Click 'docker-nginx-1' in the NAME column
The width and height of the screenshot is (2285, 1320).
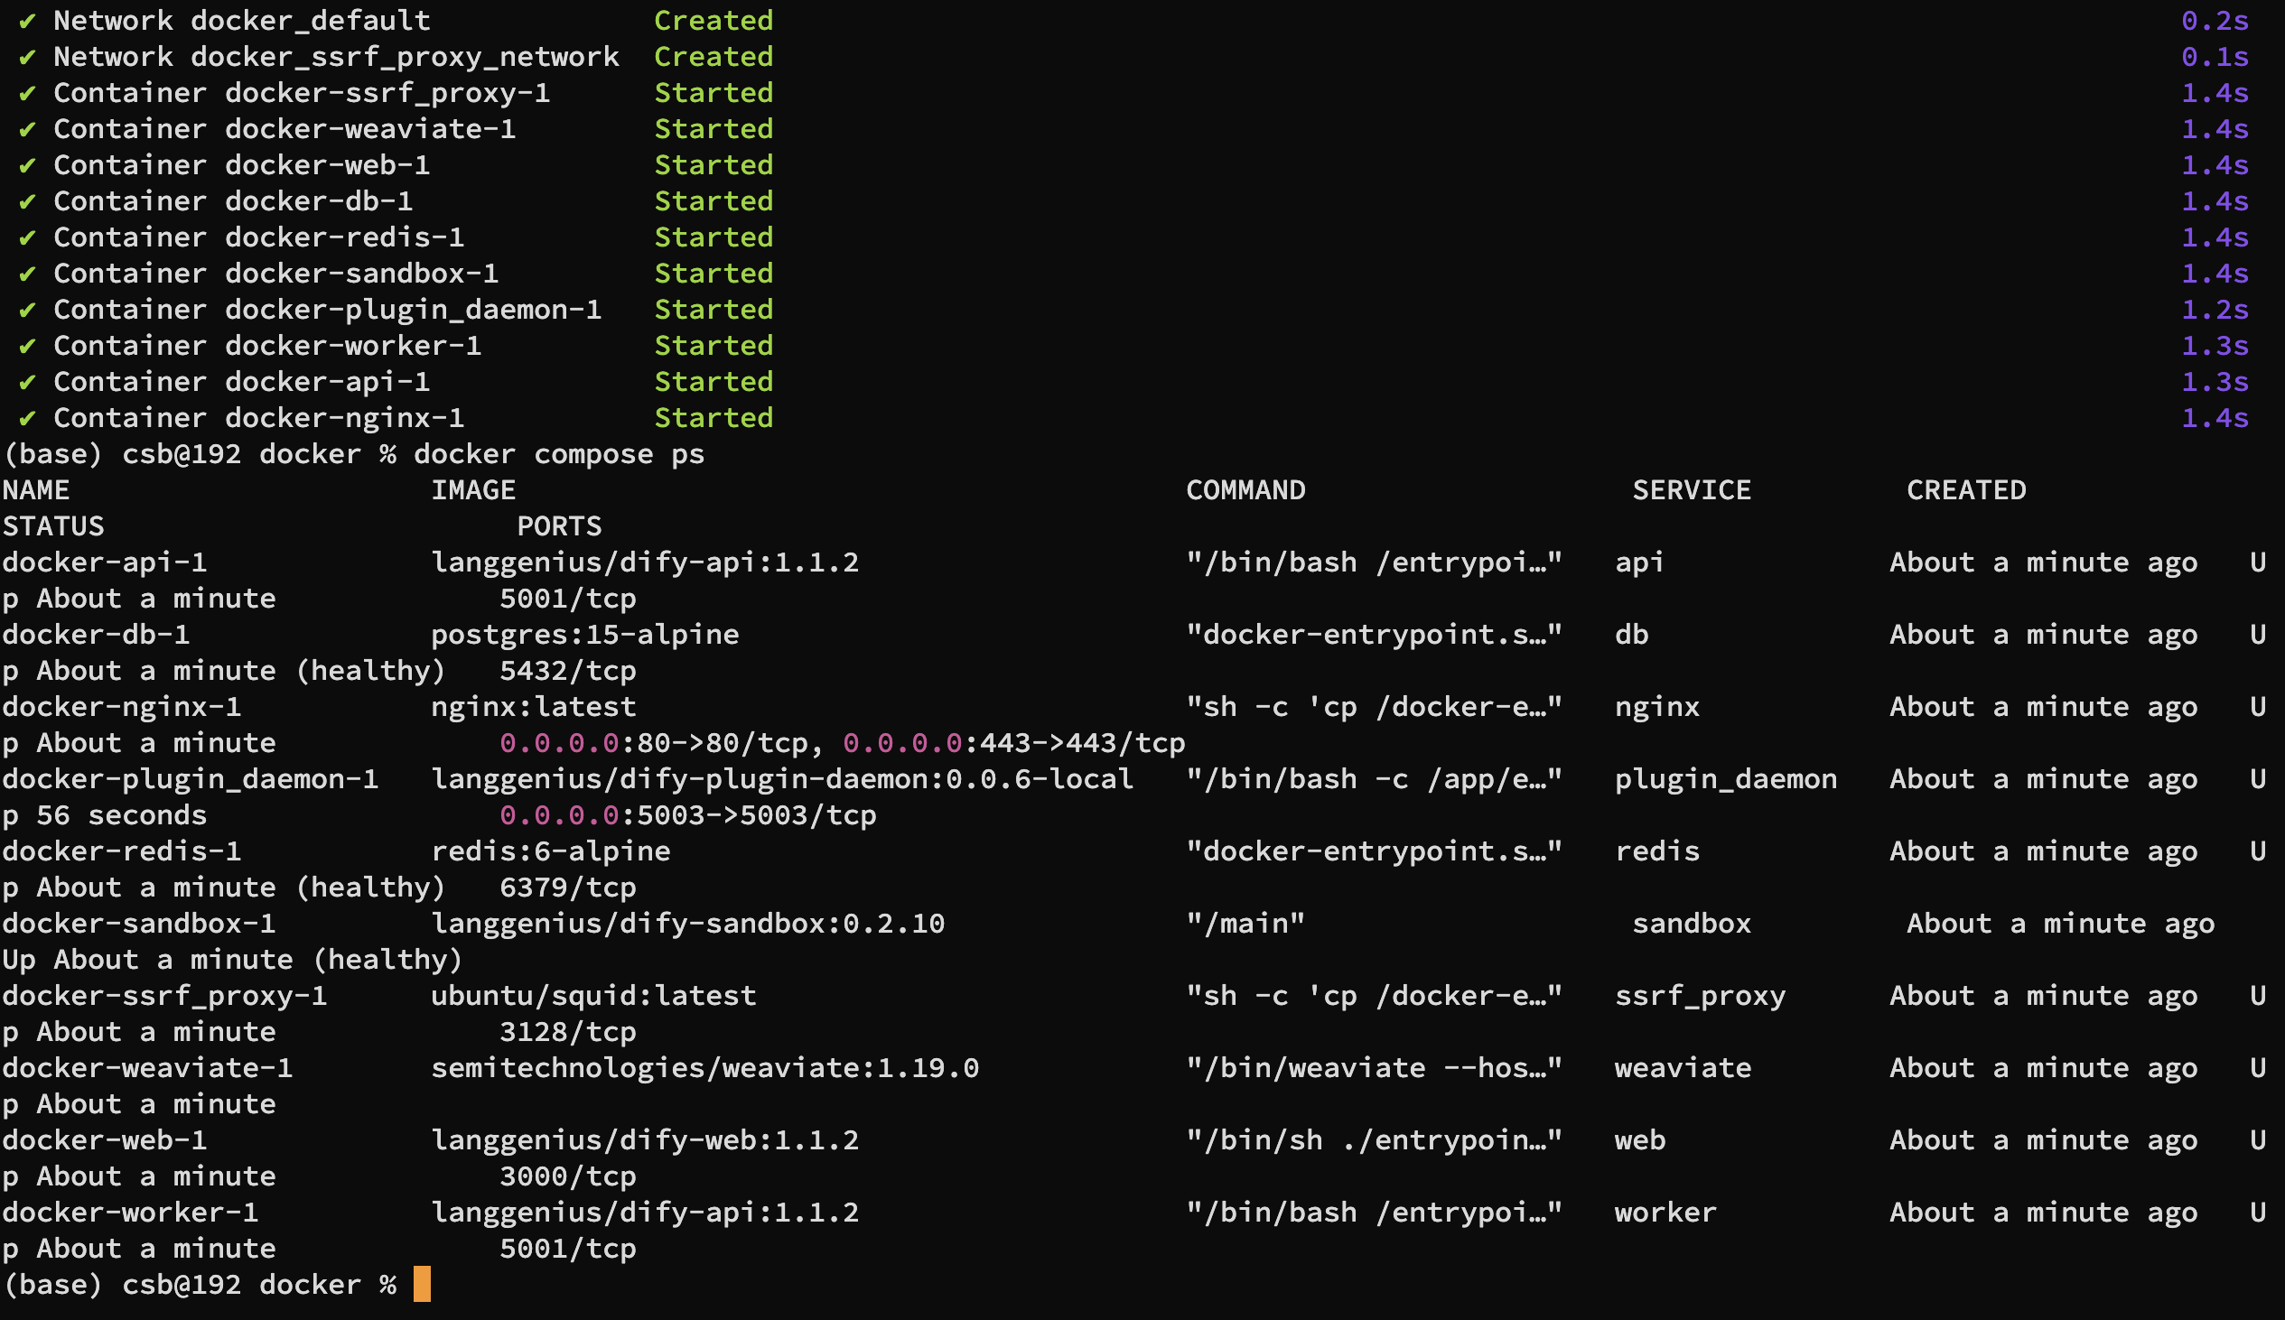[122, 707]
